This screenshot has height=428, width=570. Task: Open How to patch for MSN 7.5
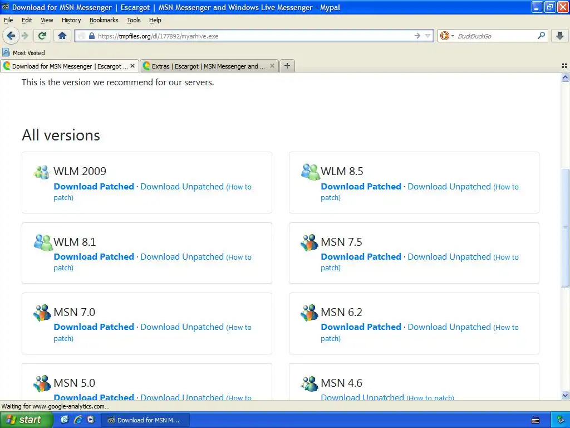(x=507, y=257)
